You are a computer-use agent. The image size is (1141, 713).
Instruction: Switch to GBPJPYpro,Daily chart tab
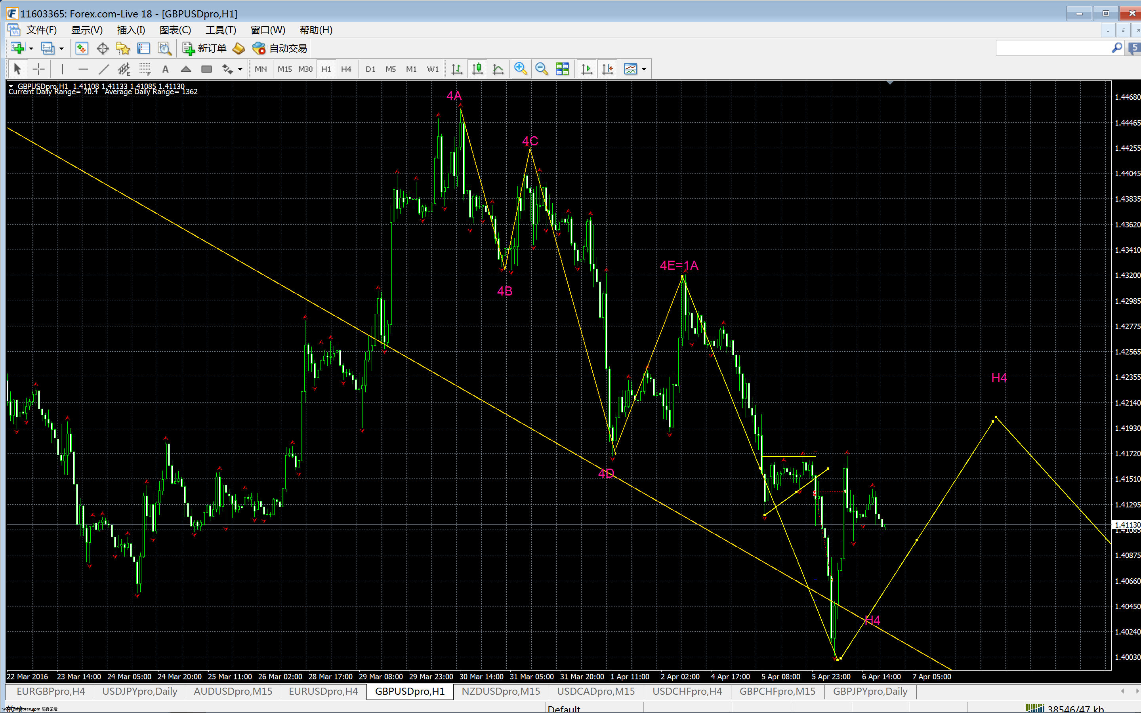pyautogui.click(x=870, y=691)
